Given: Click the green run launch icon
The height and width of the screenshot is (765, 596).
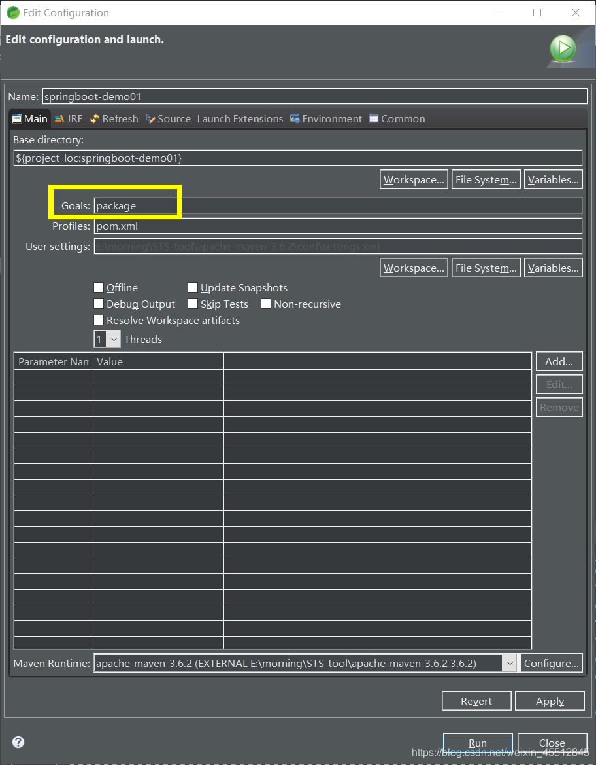Looking at the screenshot, I should 563,48.
